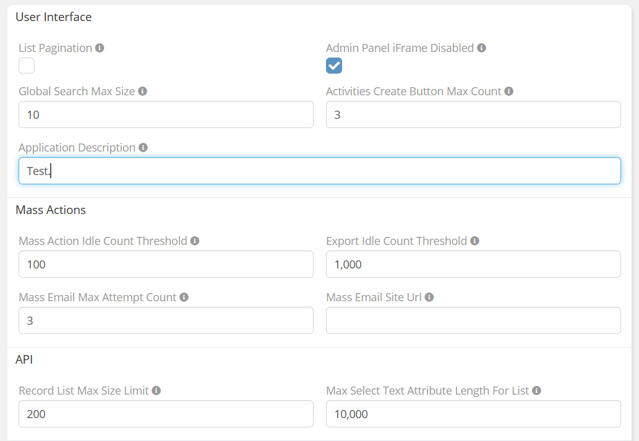Focus the Record List Max Size Limit input
The height and width of the screenshot is (441, 639).
166,414
